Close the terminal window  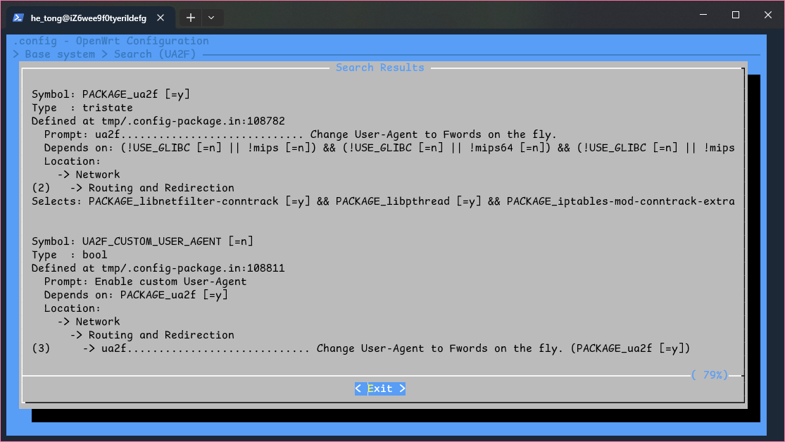click(x=767, y=15)
